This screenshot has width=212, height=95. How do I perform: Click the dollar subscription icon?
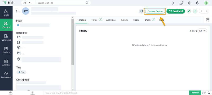click(181, 3)
